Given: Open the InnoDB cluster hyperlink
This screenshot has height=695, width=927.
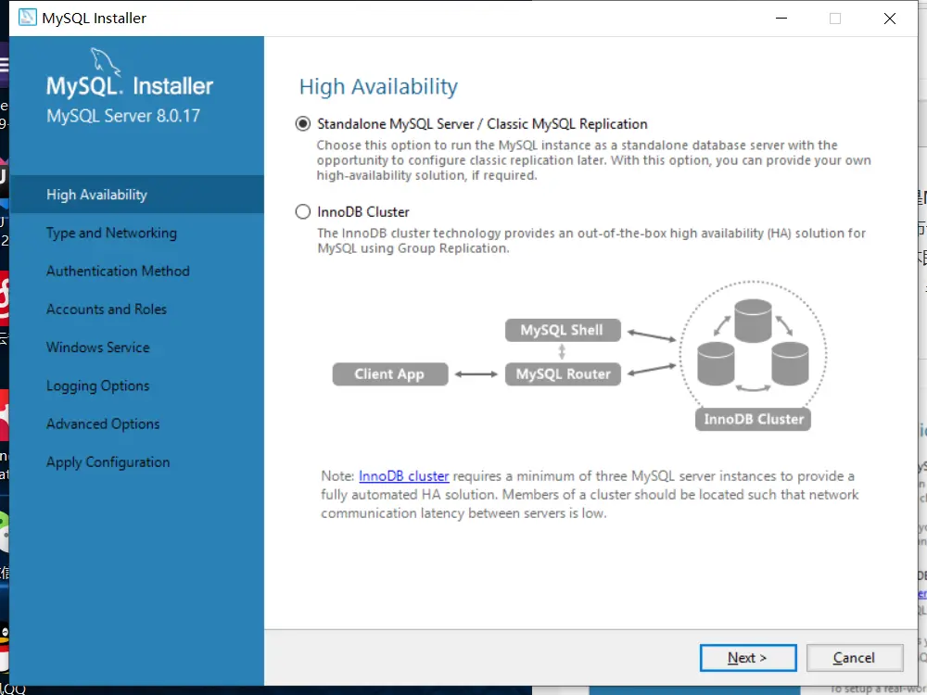Looking at the screenshot, I should coord(404,476).
